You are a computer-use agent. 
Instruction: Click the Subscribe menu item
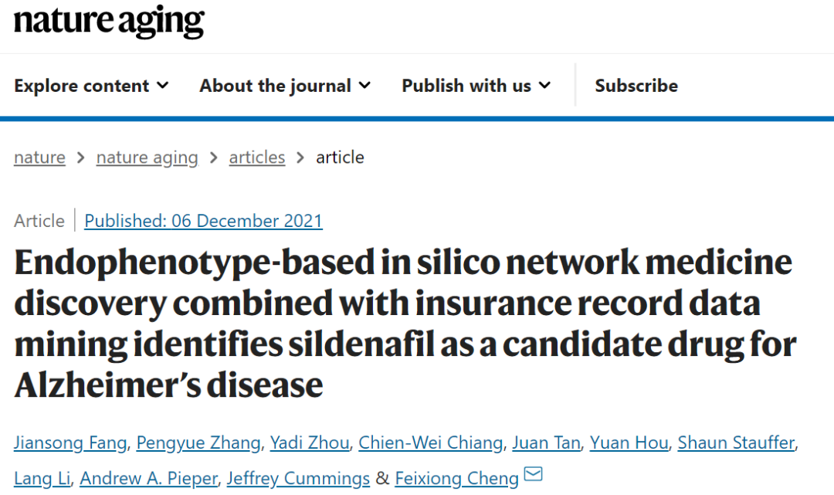pyautogui.click(x=636, y=86)
